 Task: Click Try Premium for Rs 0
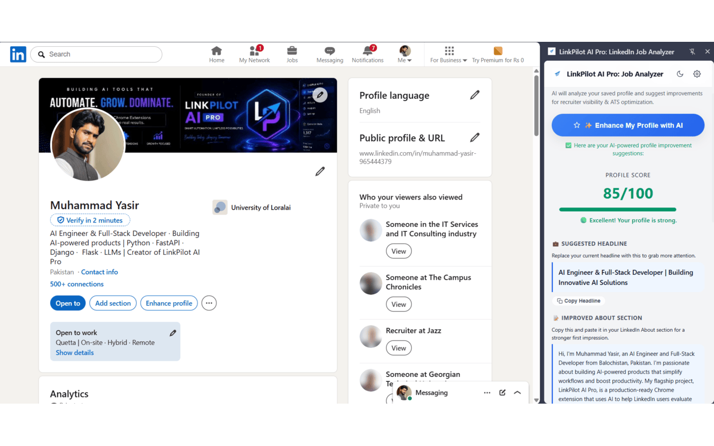498,55
